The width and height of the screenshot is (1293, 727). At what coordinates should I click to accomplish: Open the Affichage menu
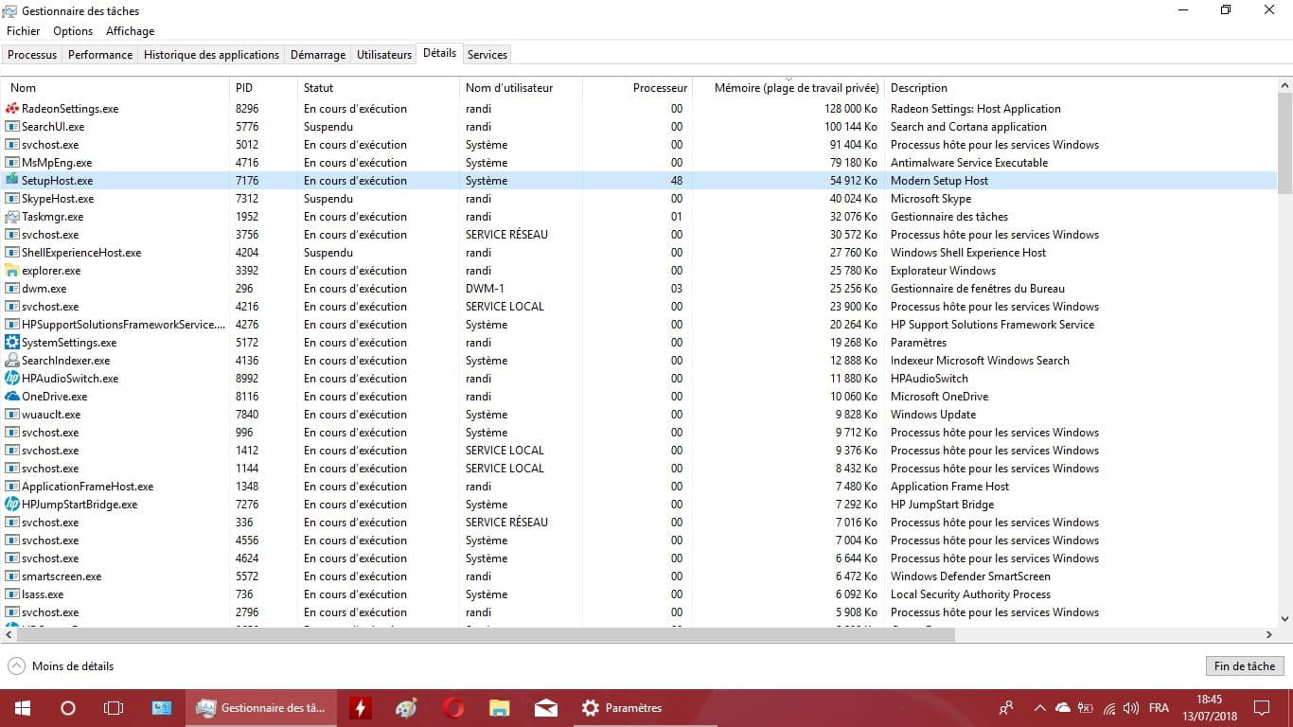[x=131, y=31]
